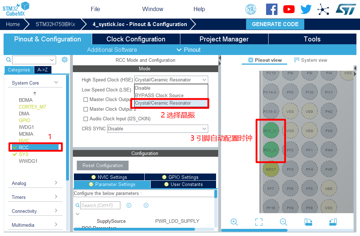Switch to the Clock Configuration tab
The image size is (360, 236).
(x=136, y=39)
